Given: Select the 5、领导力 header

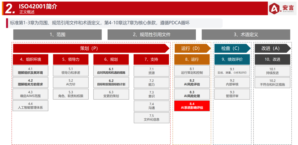Looking at the screenshot, I should pos(71,59).
